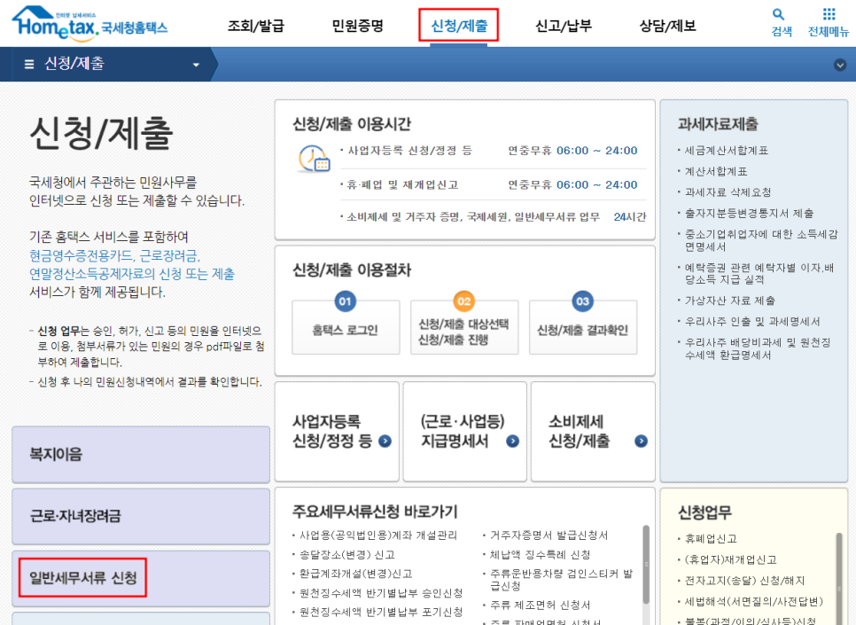
Task: Open 과세자료 삭제요청 link
Action: pos(728,192)
